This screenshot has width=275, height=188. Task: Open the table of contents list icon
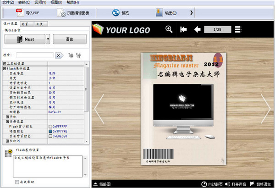point(238,29)
